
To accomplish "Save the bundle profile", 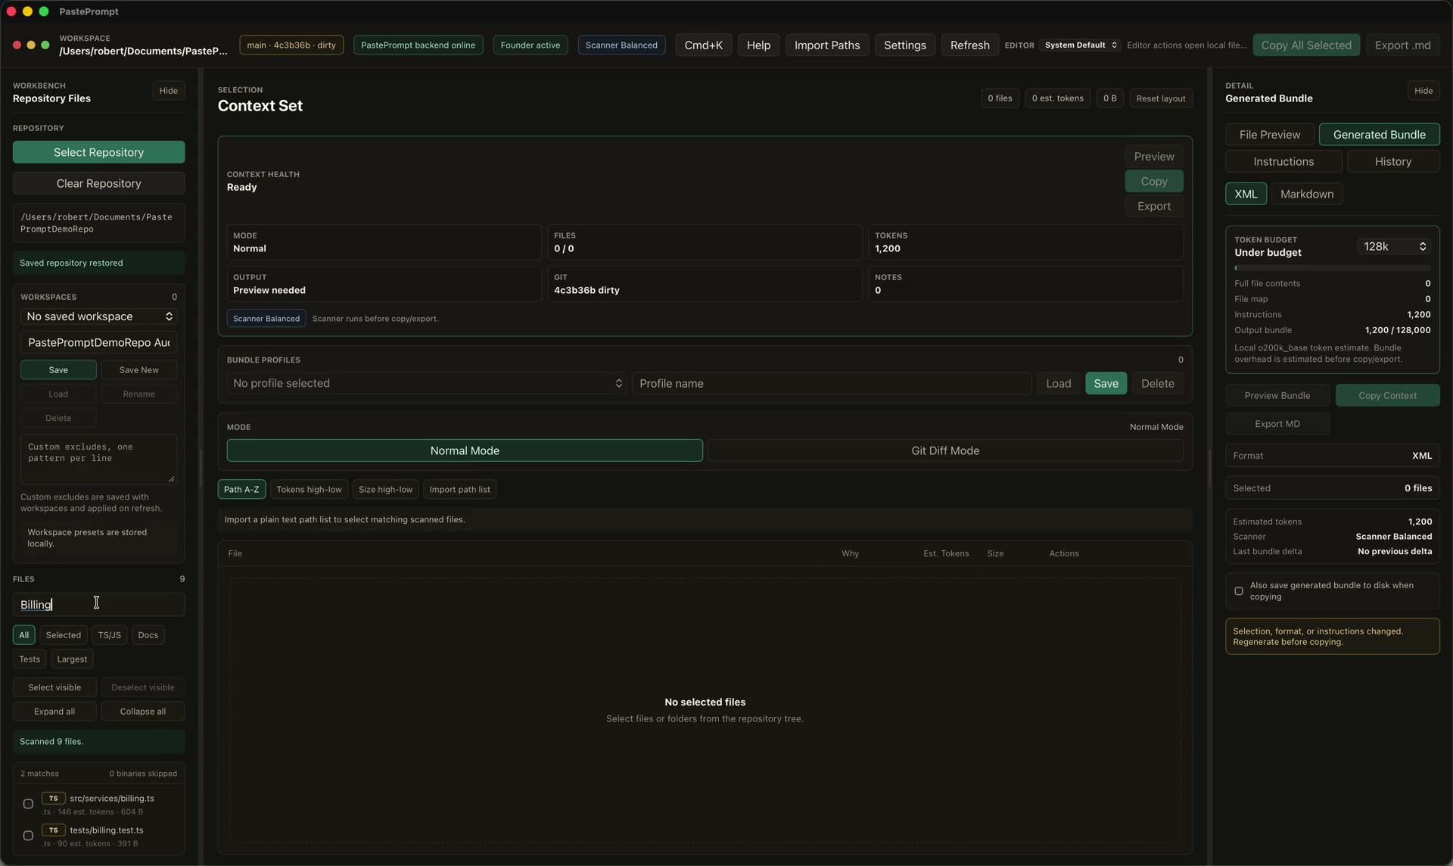I will click(1106, 383).
